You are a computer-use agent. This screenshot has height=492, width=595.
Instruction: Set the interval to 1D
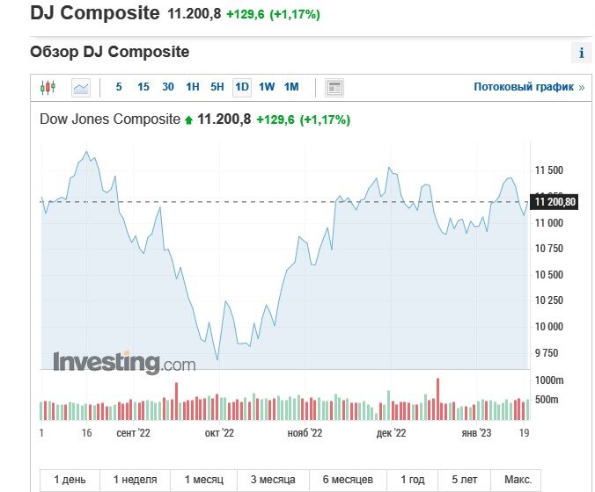click(241, 87)
